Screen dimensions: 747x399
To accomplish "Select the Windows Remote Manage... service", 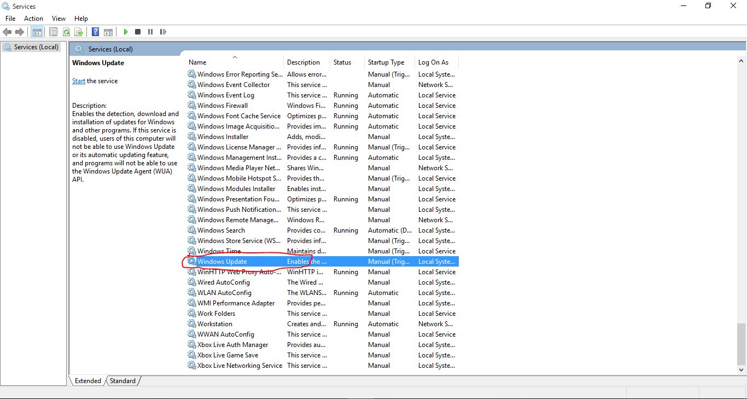I will coord(323,220).
